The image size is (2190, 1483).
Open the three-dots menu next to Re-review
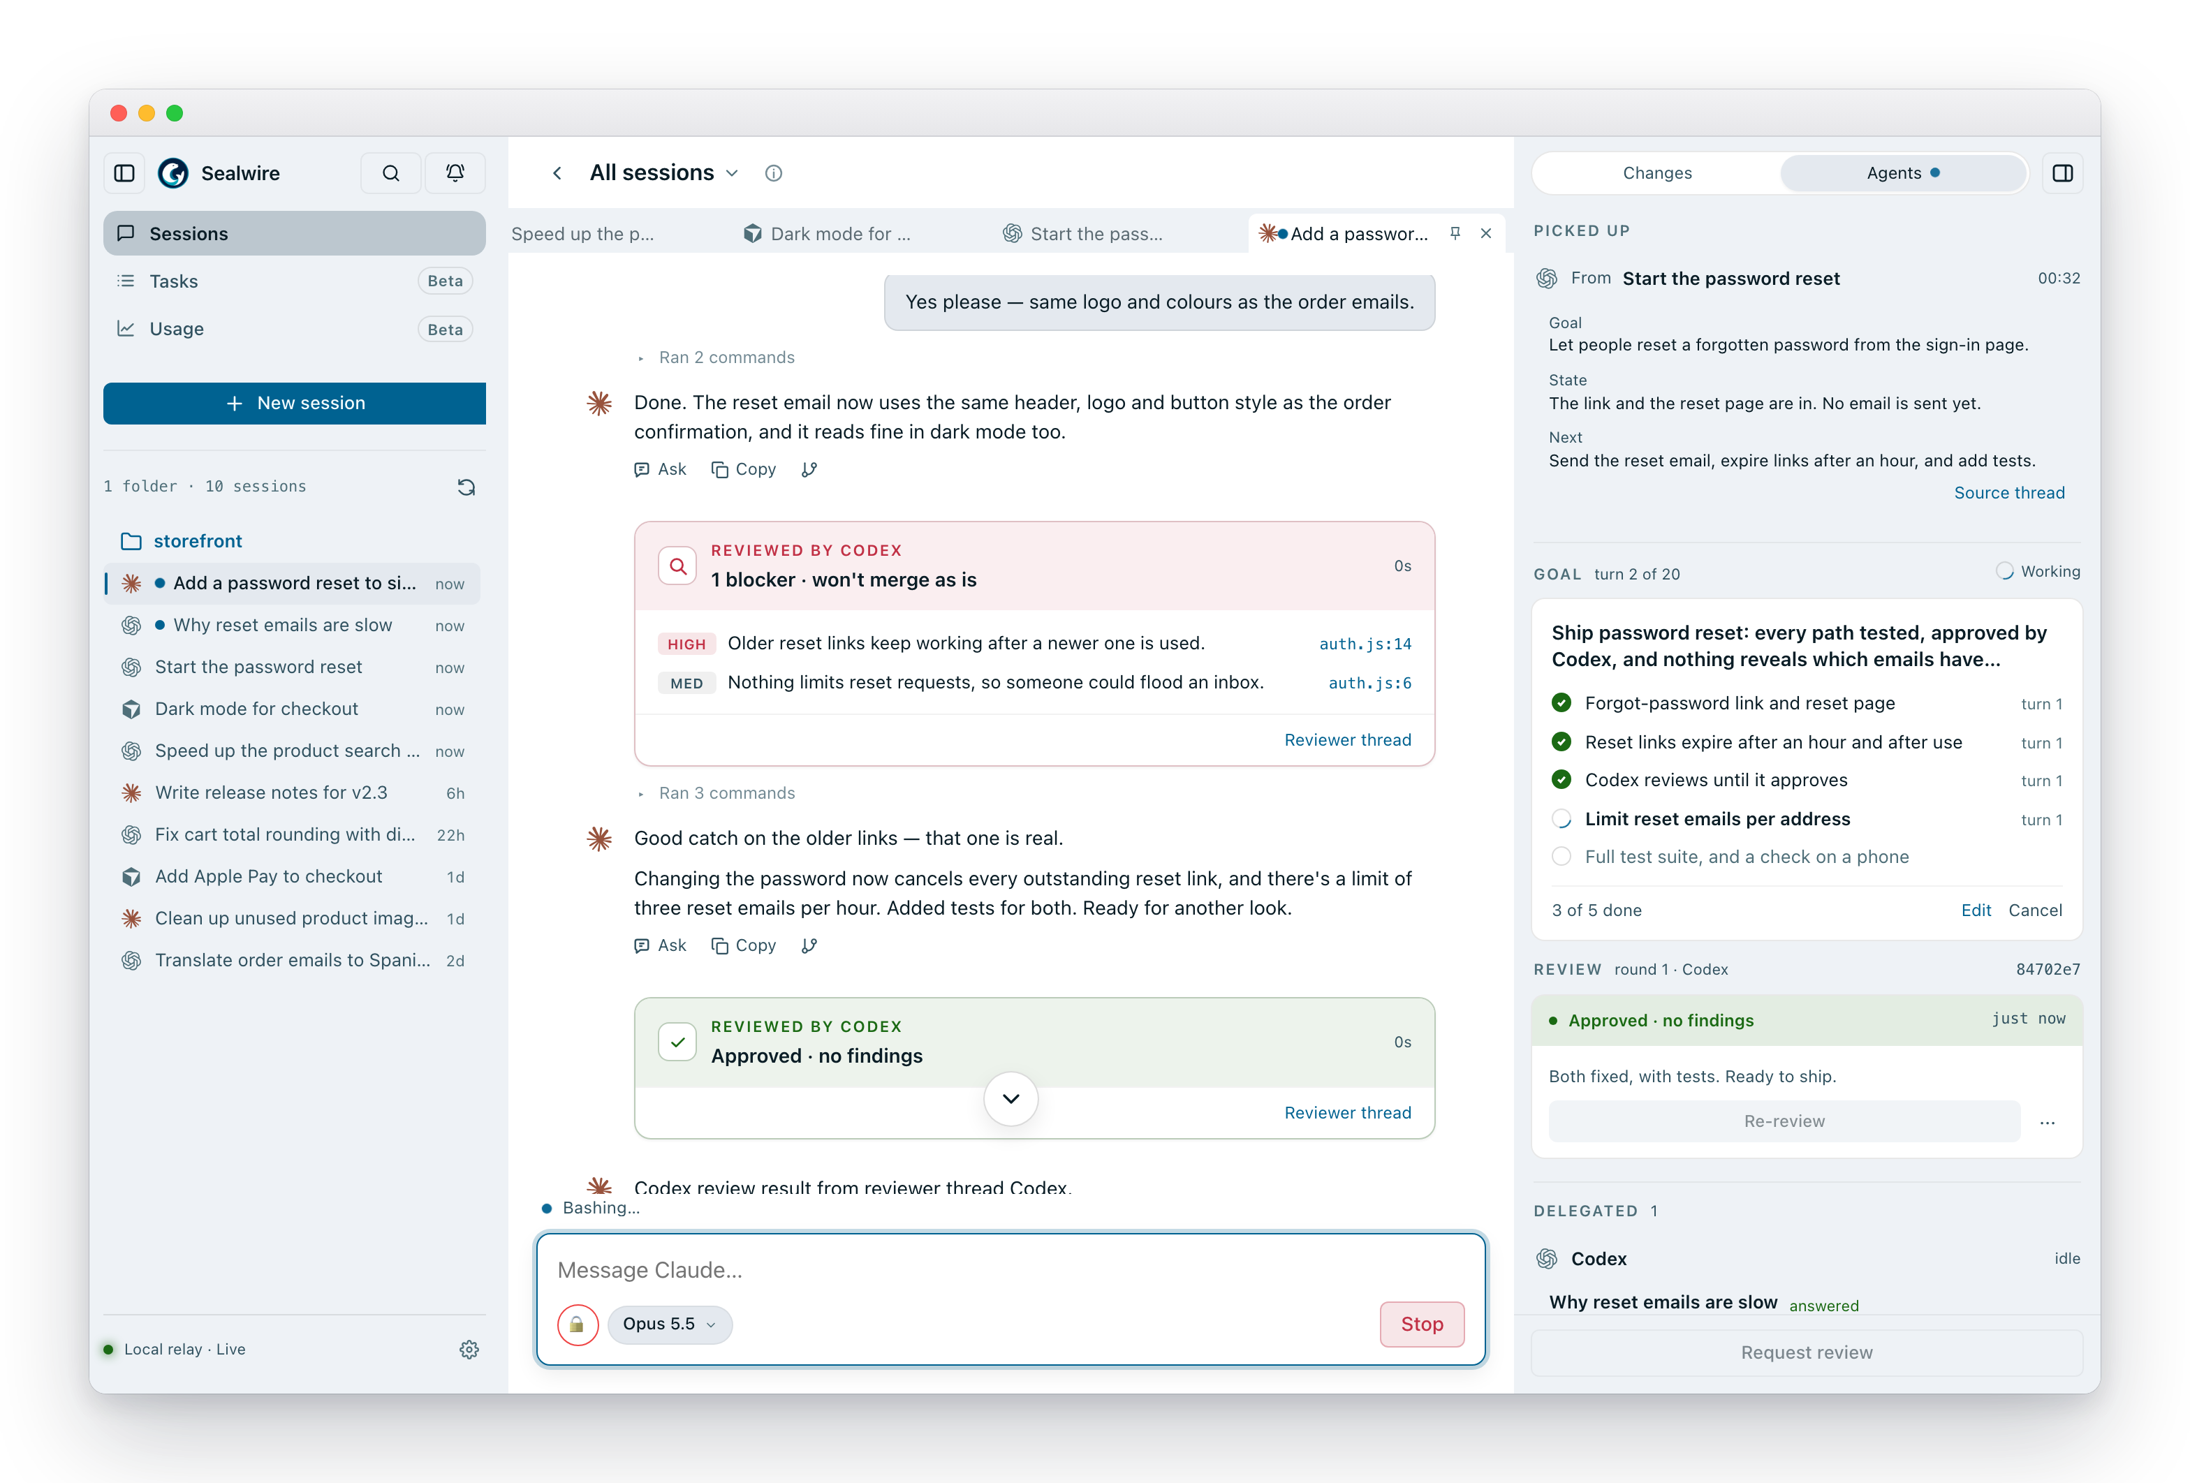click(2048, 1122)
